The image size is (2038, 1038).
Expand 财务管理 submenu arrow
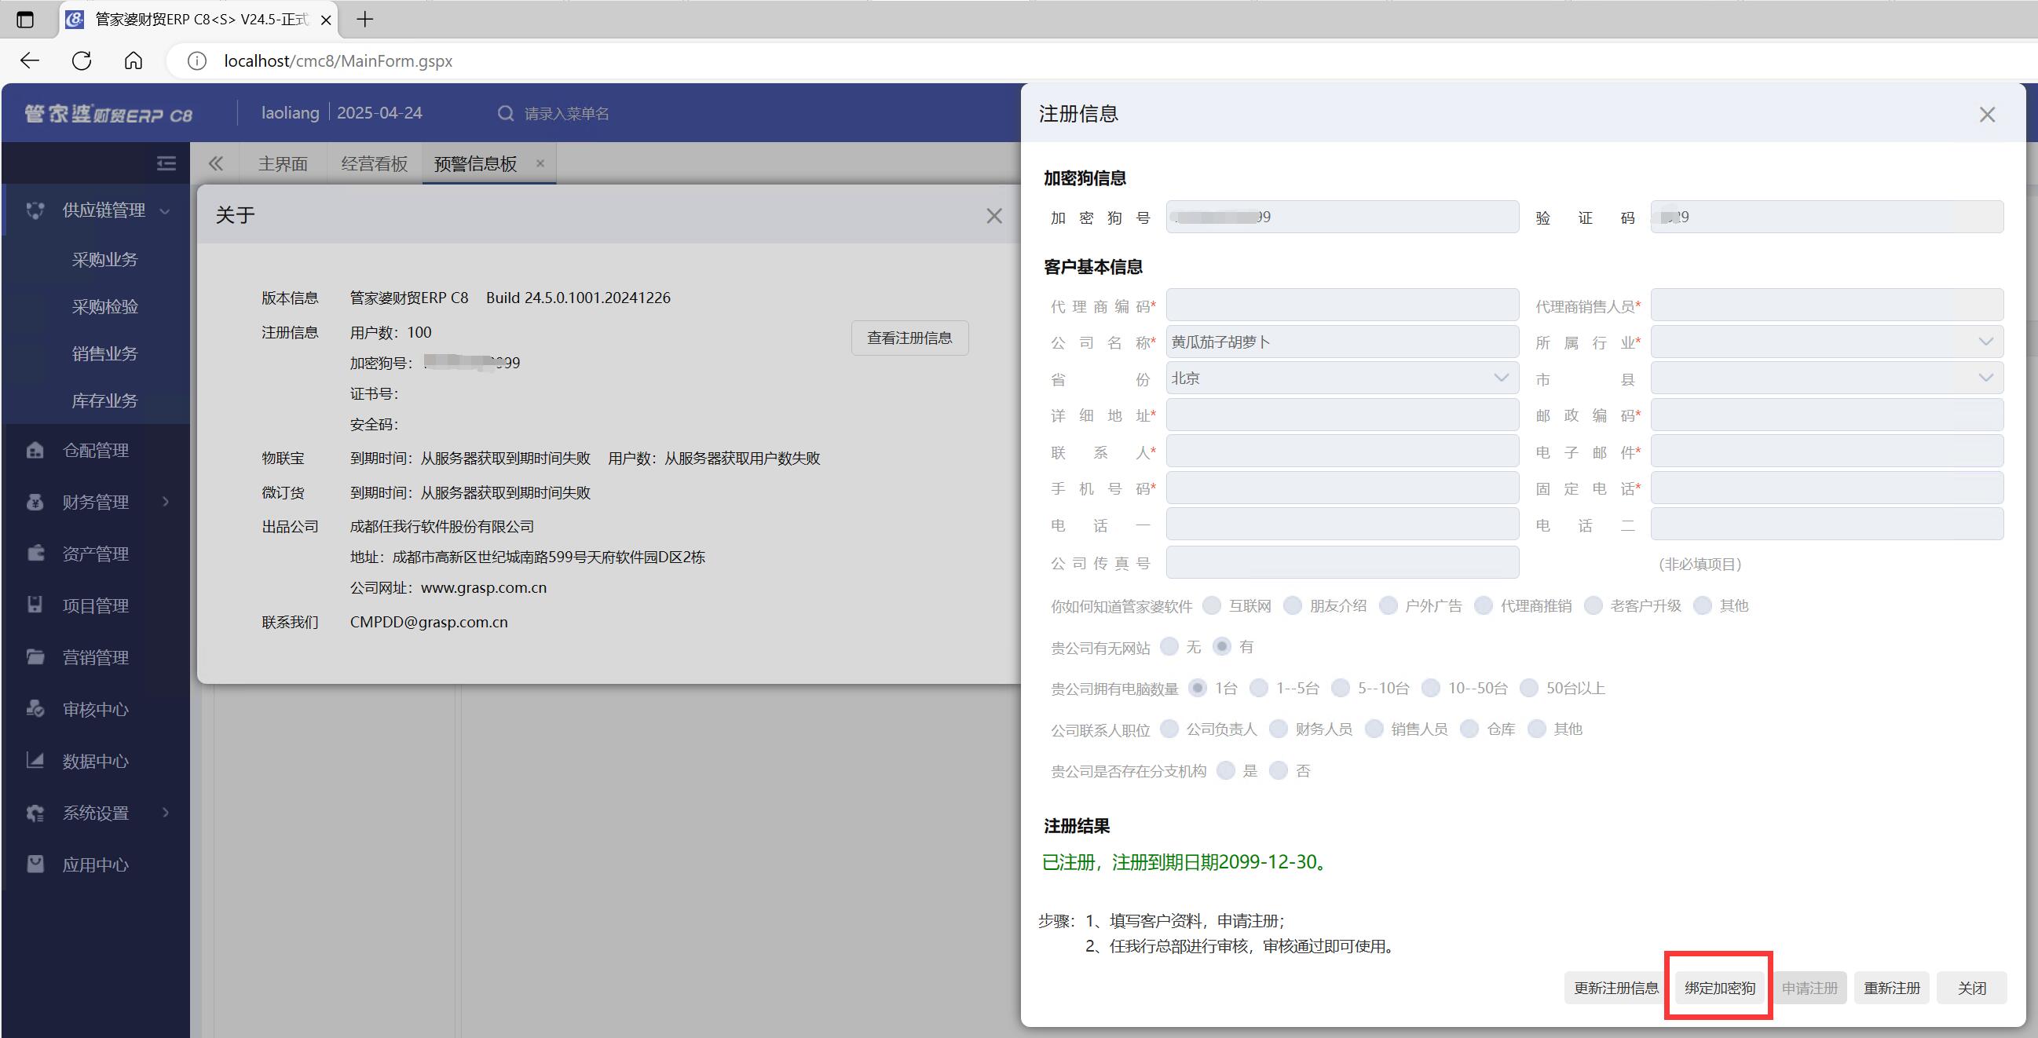[166, 502]
